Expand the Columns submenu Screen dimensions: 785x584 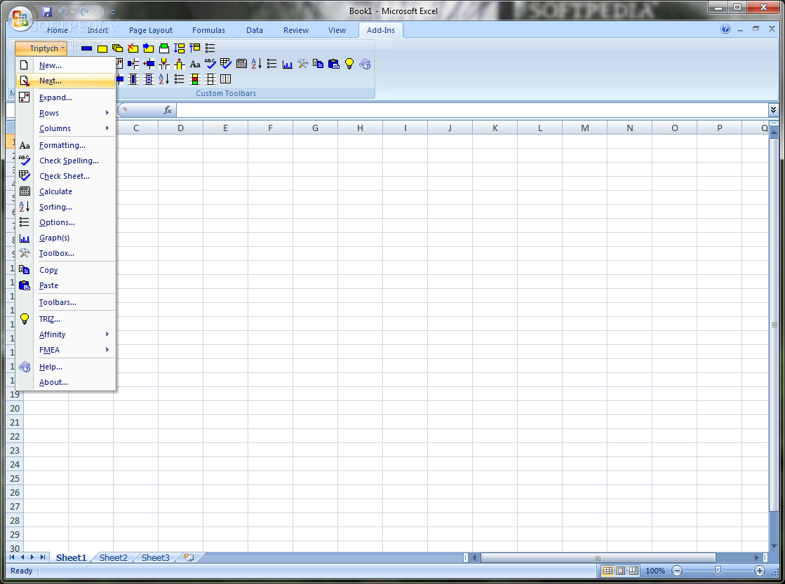click(x=65, y=128)
